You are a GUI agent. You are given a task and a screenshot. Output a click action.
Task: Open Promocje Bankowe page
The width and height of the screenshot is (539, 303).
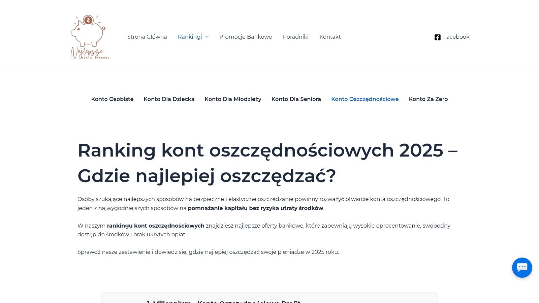(246, 37)
